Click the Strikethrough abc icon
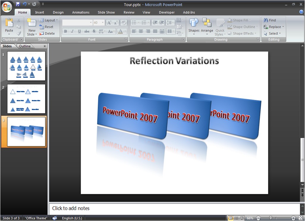Screen dimensions: 305x221 pyautogui.click(x=87, y=31)
